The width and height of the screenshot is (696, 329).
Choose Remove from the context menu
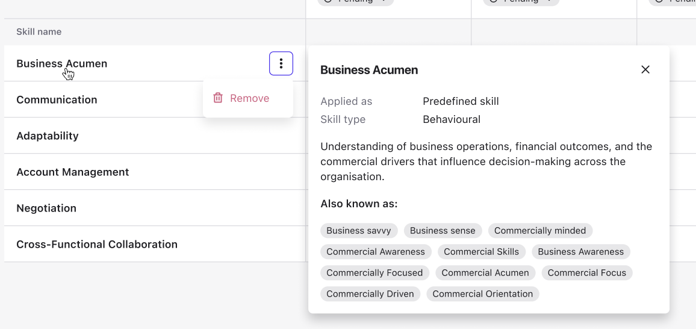tap(248, 98)
